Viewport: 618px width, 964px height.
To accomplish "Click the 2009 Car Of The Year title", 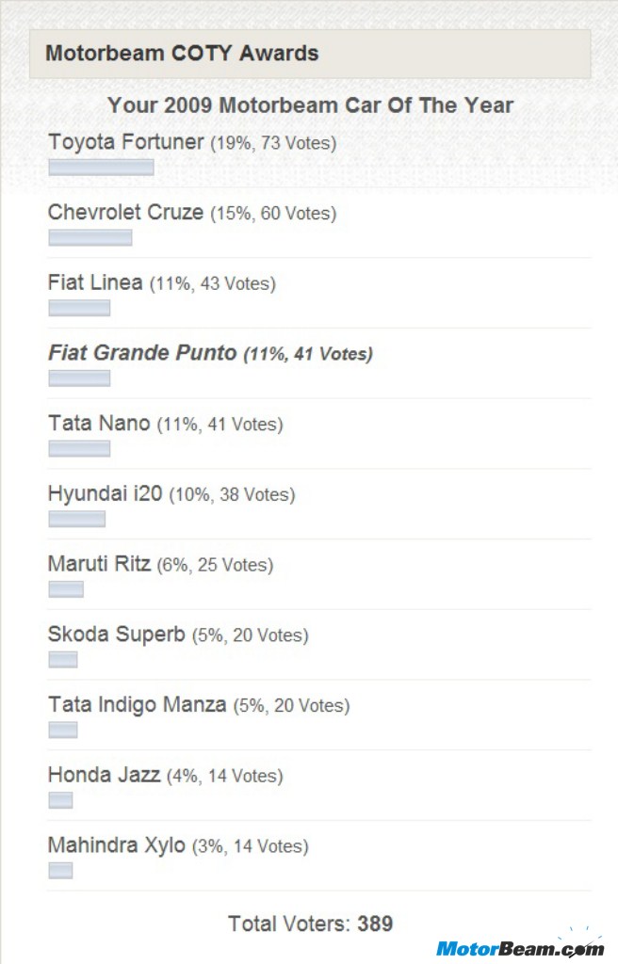I will click(x=310, y=105).
